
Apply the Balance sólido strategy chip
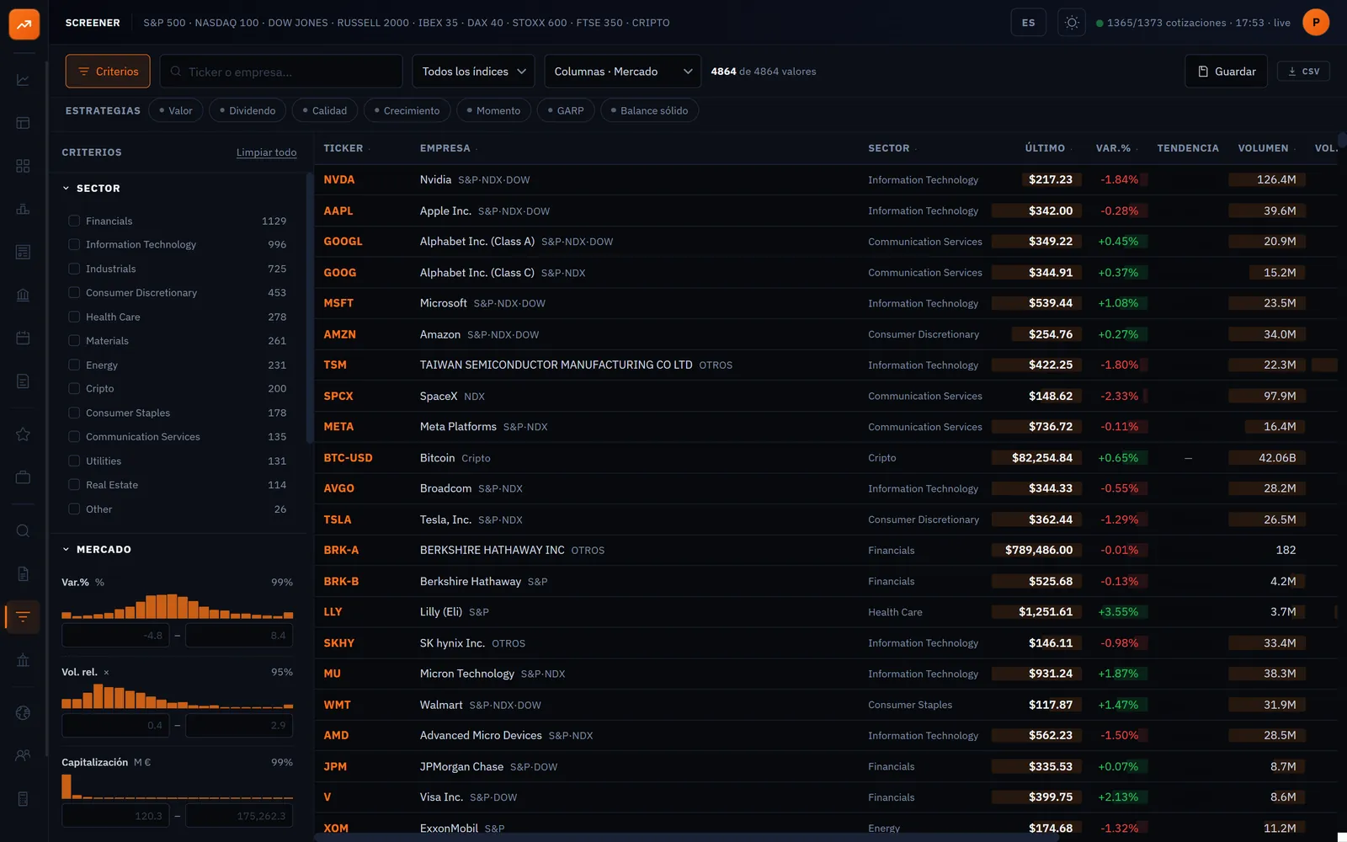pyautogui.click(x=649, y=110)
